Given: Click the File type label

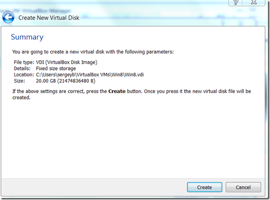Looking at the screenshot, I should [x=24, y=62].
